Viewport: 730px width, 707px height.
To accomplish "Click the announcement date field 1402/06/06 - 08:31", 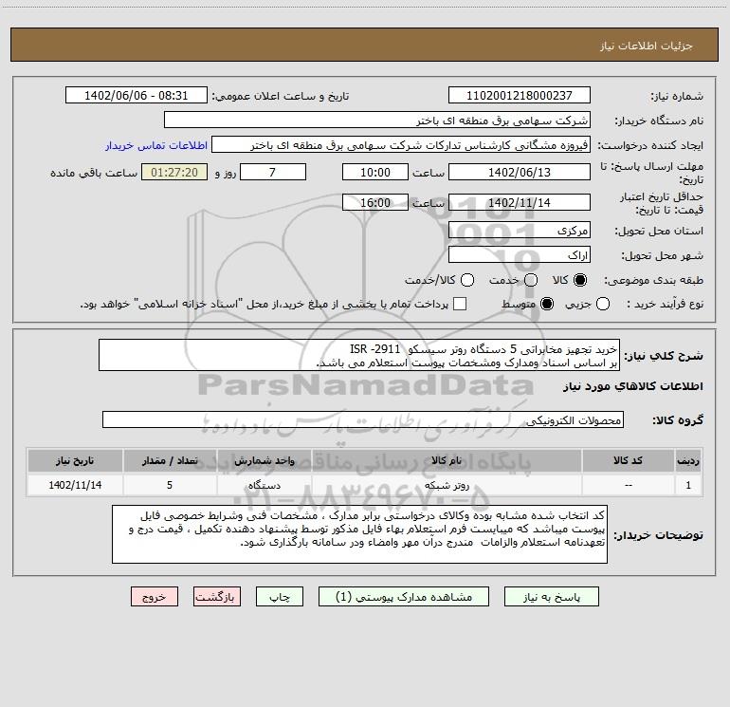I will click(x=137, y=96).
